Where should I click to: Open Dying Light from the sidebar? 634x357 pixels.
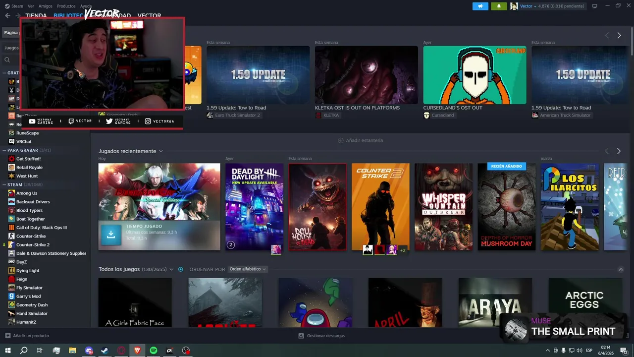coord(28,271)
